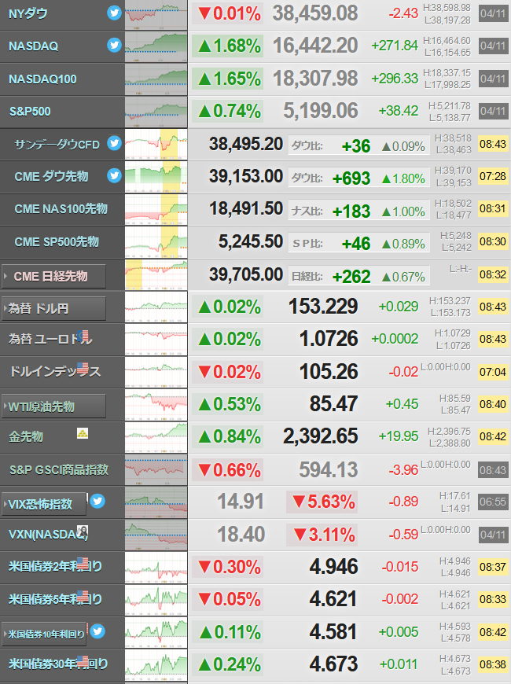511x684 pixels.
Task: Open the CME NAS100先物 link
Action: click(x=61, y=209)
